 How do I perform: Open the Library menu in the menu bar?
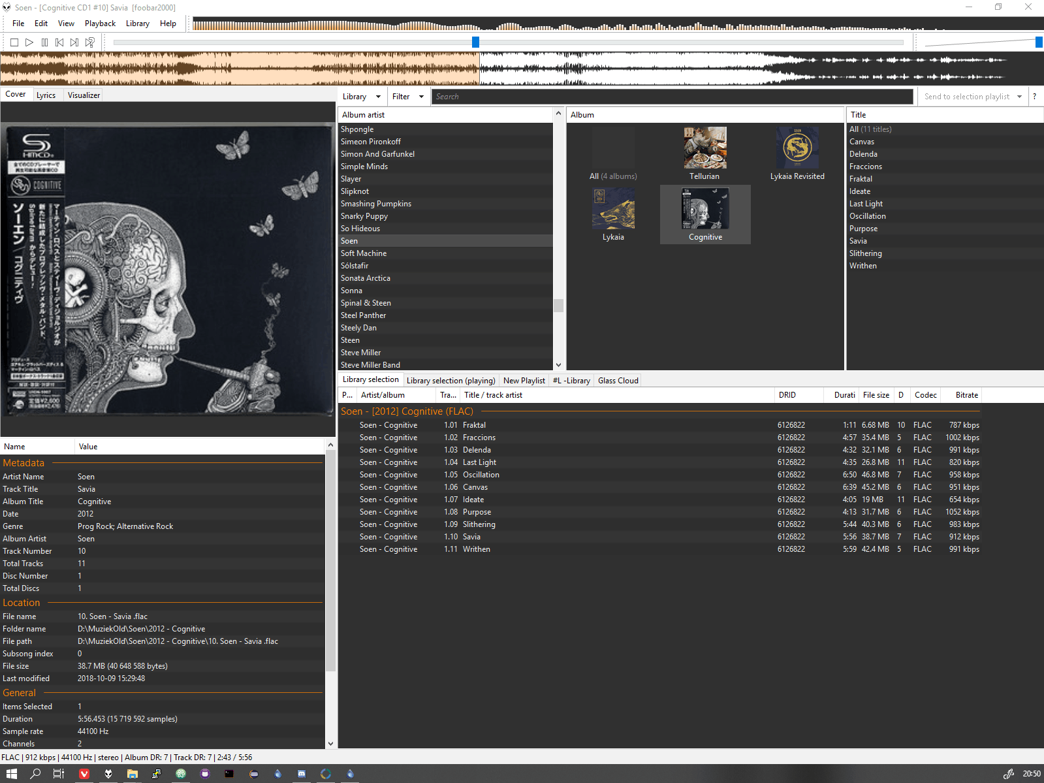[x=138, y=24]
